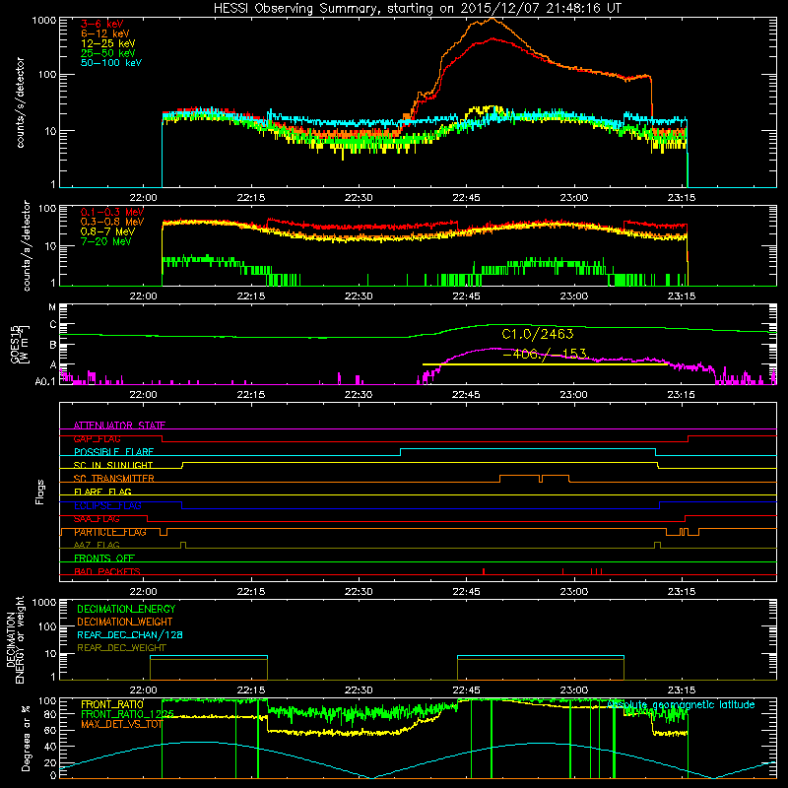Click the -406 / -153 flare position text
Image resolution: width=788 pixels, height=788 pixels.
545,355
